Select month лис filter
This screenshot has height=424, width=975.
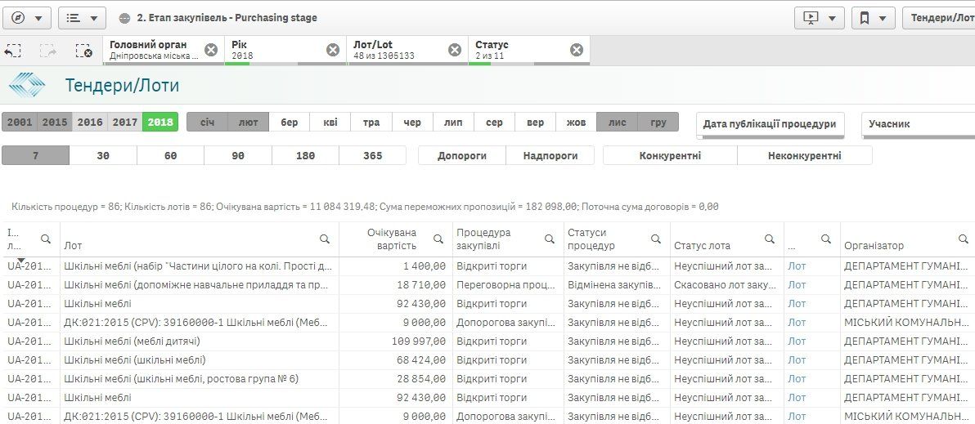tap(618, 123)
